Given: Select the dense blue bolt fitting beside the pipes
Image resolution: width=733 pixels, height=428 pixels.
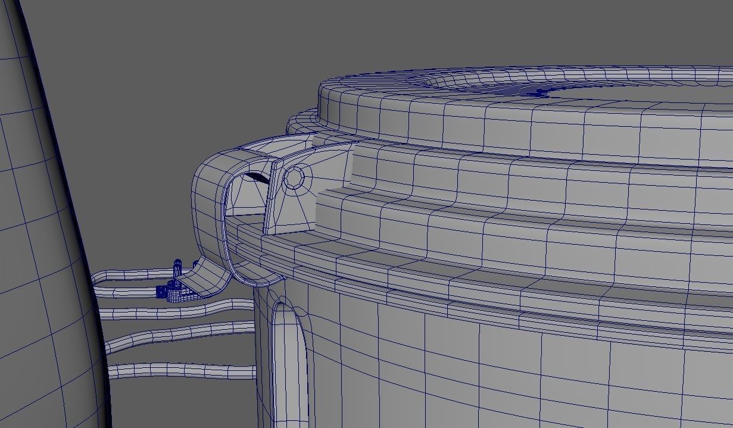Looking at the screenshot, I should (x=173, y=285).
